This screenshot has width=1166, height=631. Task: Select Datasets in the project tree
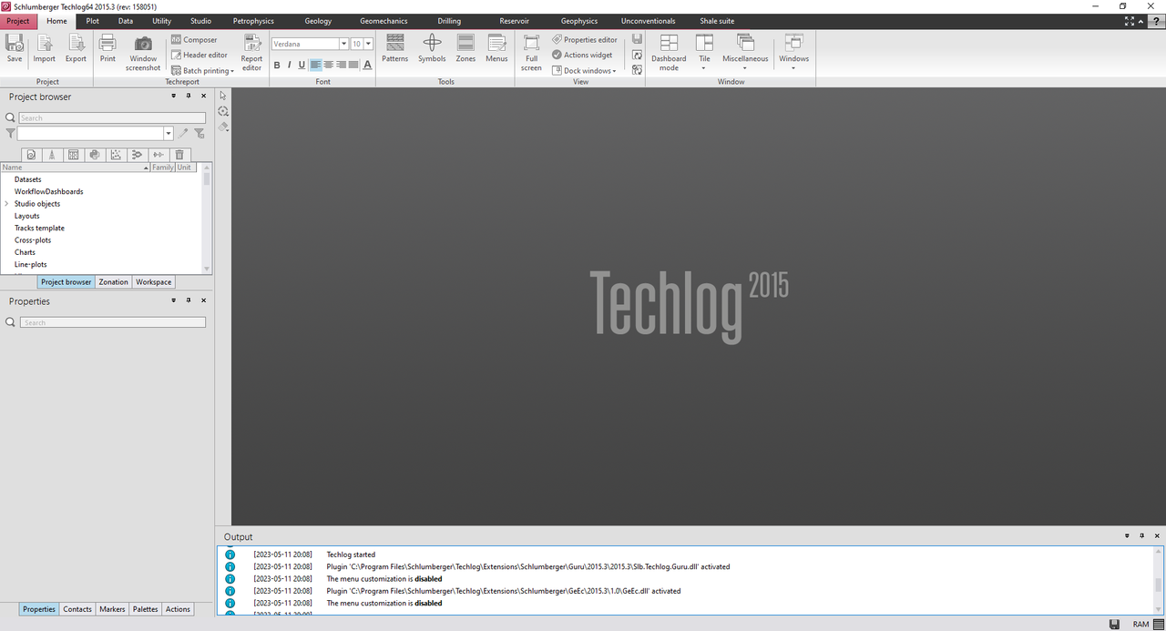28,179
